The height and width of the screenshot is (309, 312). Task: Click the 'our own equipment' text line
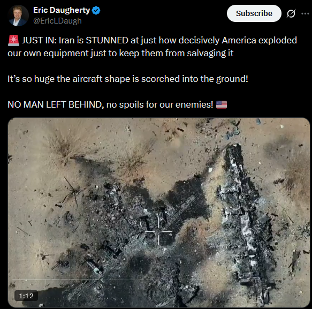pyautogui.click(x=120, y=54)
